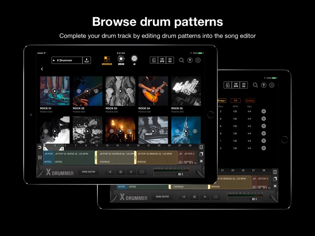Click the copy icon on front timeline sidebar
Screen dimensions: 315x236
[201, 154]
